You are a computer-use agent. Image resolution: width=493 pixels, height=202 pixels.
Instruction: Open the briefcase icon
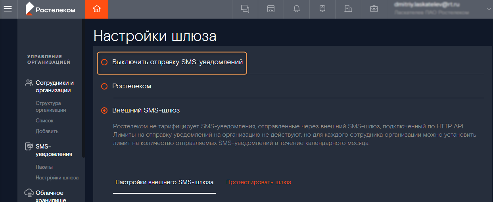click(x=374, y=9)
